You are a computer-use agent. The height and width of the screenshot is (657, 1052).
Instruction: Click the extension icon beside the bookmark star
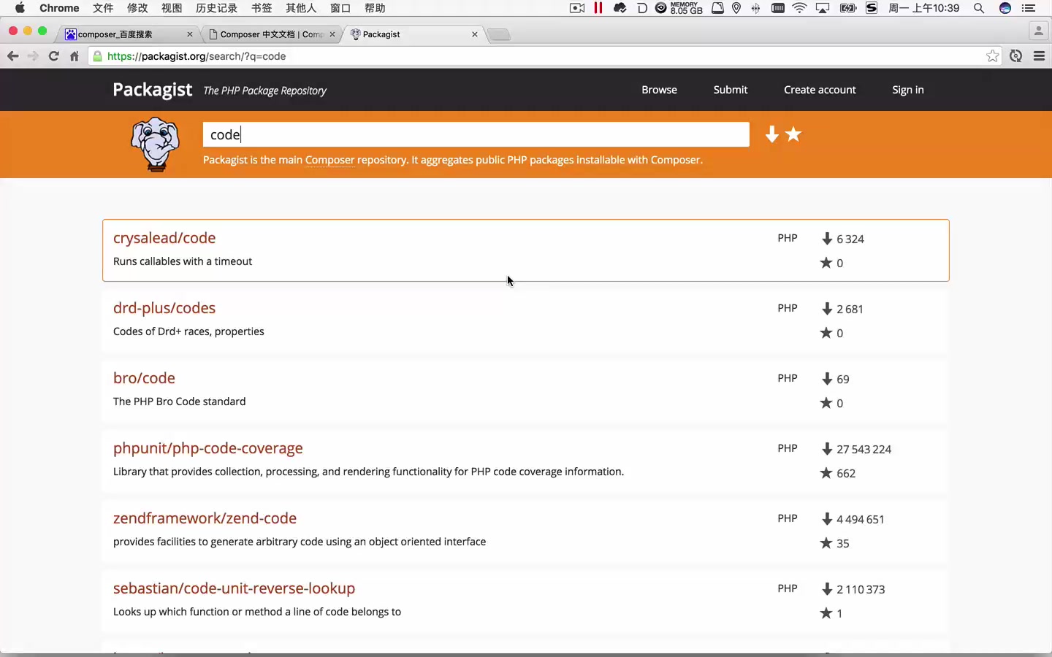[x=1015, y=56]
